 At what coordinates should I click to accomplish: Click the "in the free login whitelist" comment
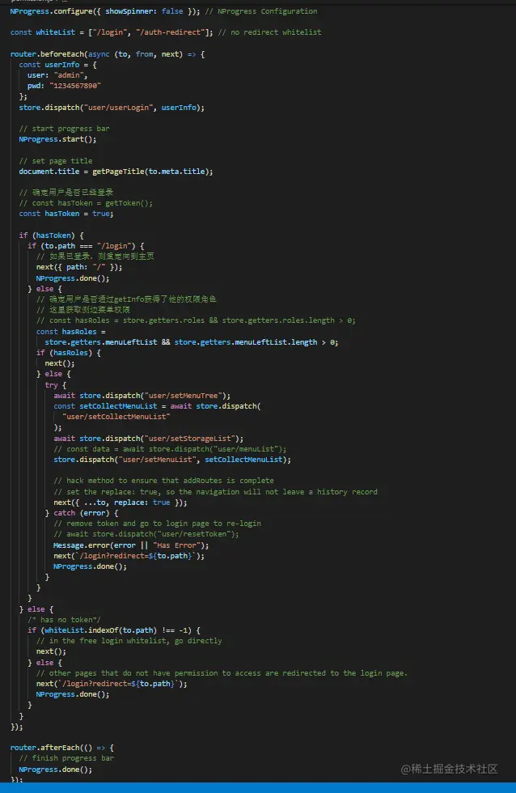(x=129, y=641)
